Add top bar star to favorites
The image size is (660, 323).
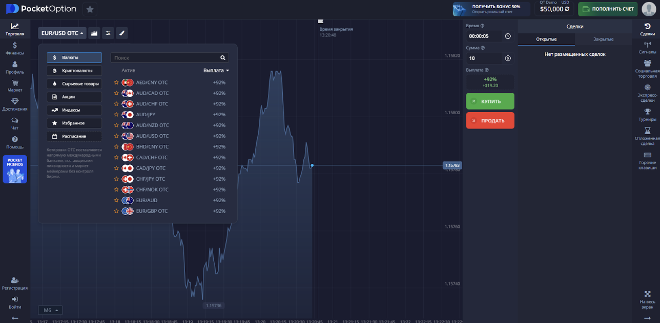90,9
